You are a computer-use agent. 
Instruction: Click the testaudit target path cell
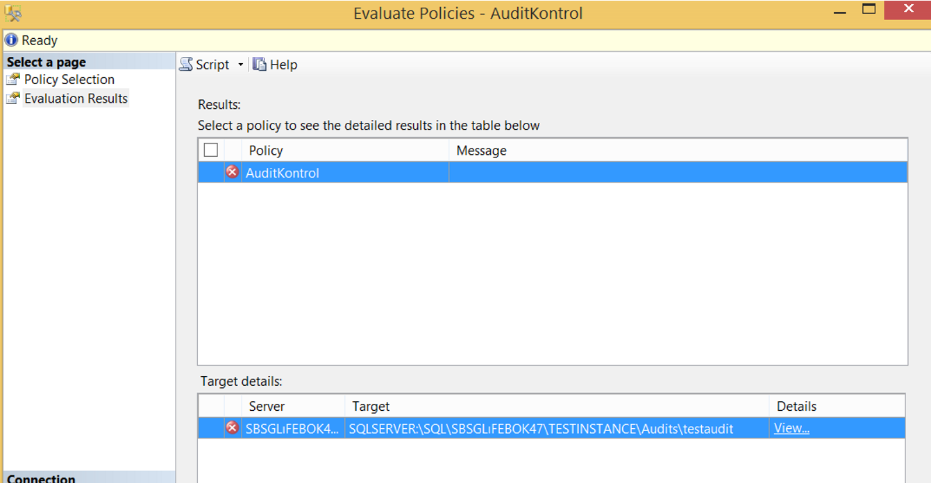(557, 428)
